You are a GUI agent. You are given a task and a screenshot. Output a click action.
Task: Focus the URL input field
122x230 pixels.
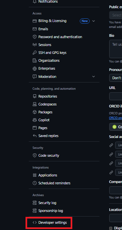[115, 96]
